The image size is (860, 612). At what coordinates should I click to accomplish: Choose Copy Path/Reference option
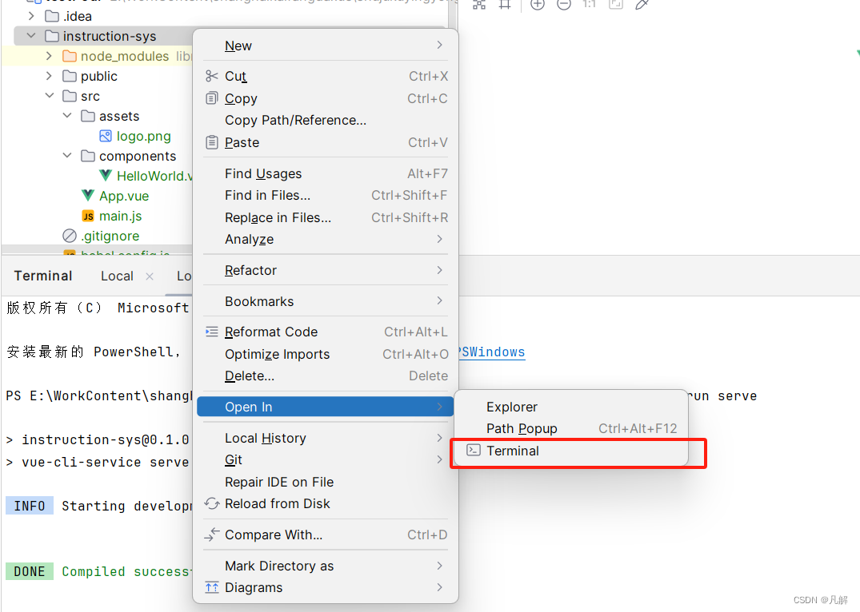pos(326,121)
